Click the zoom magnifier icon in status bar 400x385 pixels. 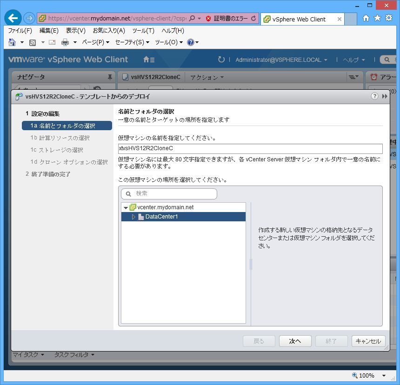(x=354, y=375)
